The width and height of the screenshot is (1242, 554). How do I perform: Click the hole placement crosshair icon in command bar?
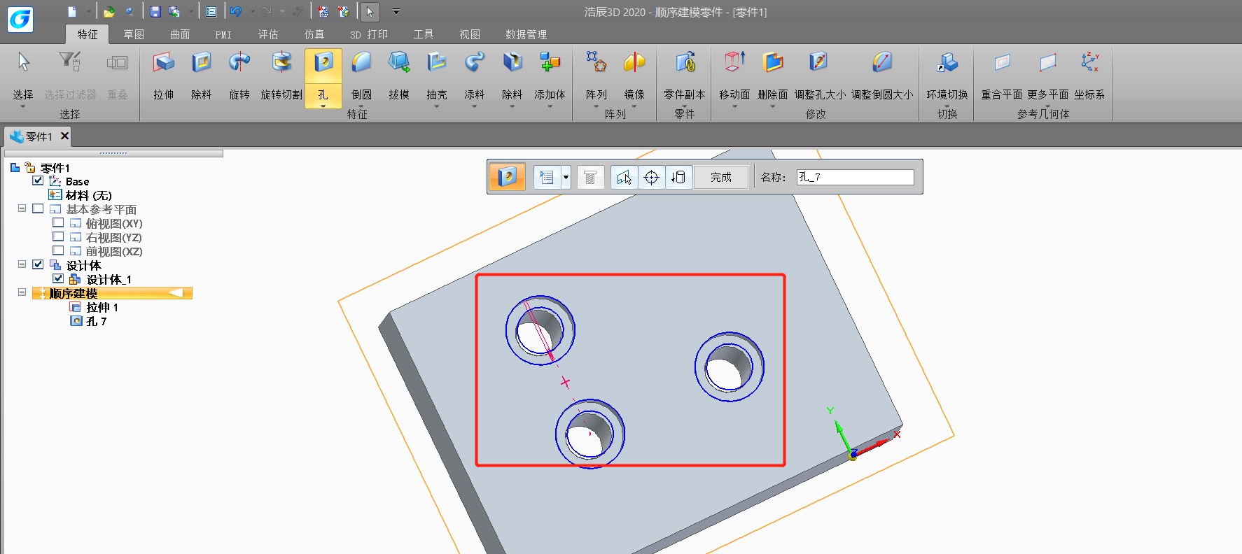pos(651,177)
